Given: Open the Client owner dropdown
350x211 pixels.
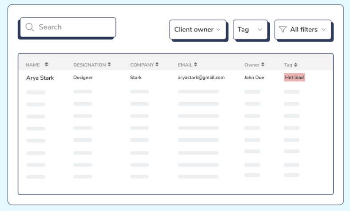Looking at the screenshot, I should [x=197, y=29].
